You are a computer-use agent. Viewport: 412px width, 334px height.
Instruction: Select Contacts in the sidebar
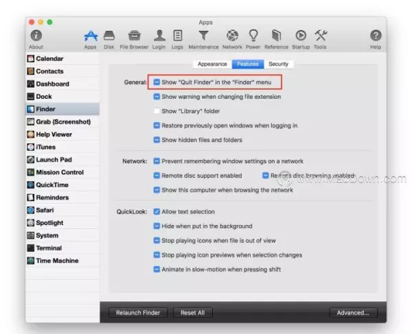(x=62, y=71)
